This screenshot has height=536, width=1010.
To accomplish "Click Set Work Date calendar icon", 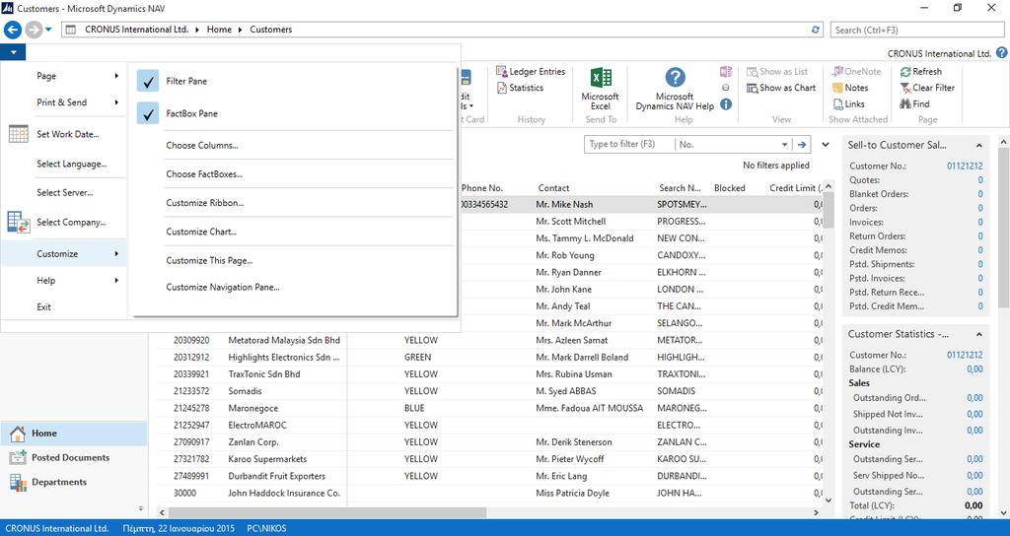I will pyautogui.click(x=18, y=134).
